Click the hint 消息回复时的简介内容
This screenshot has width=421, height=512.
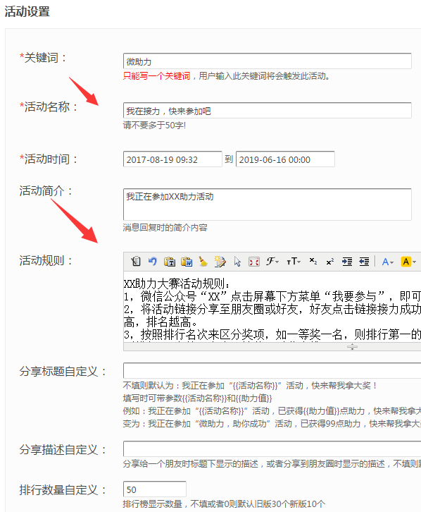pos(165,228)
